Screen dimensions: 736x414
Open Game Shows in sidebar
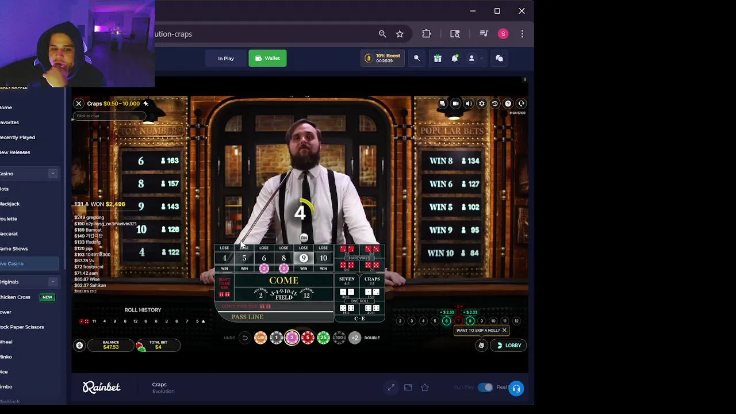point(14,248)
